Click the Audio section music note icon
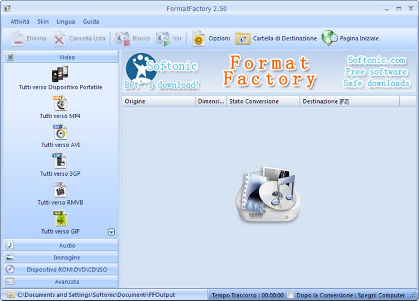Viewport: 419px width, 301px height. pos(10,245)
